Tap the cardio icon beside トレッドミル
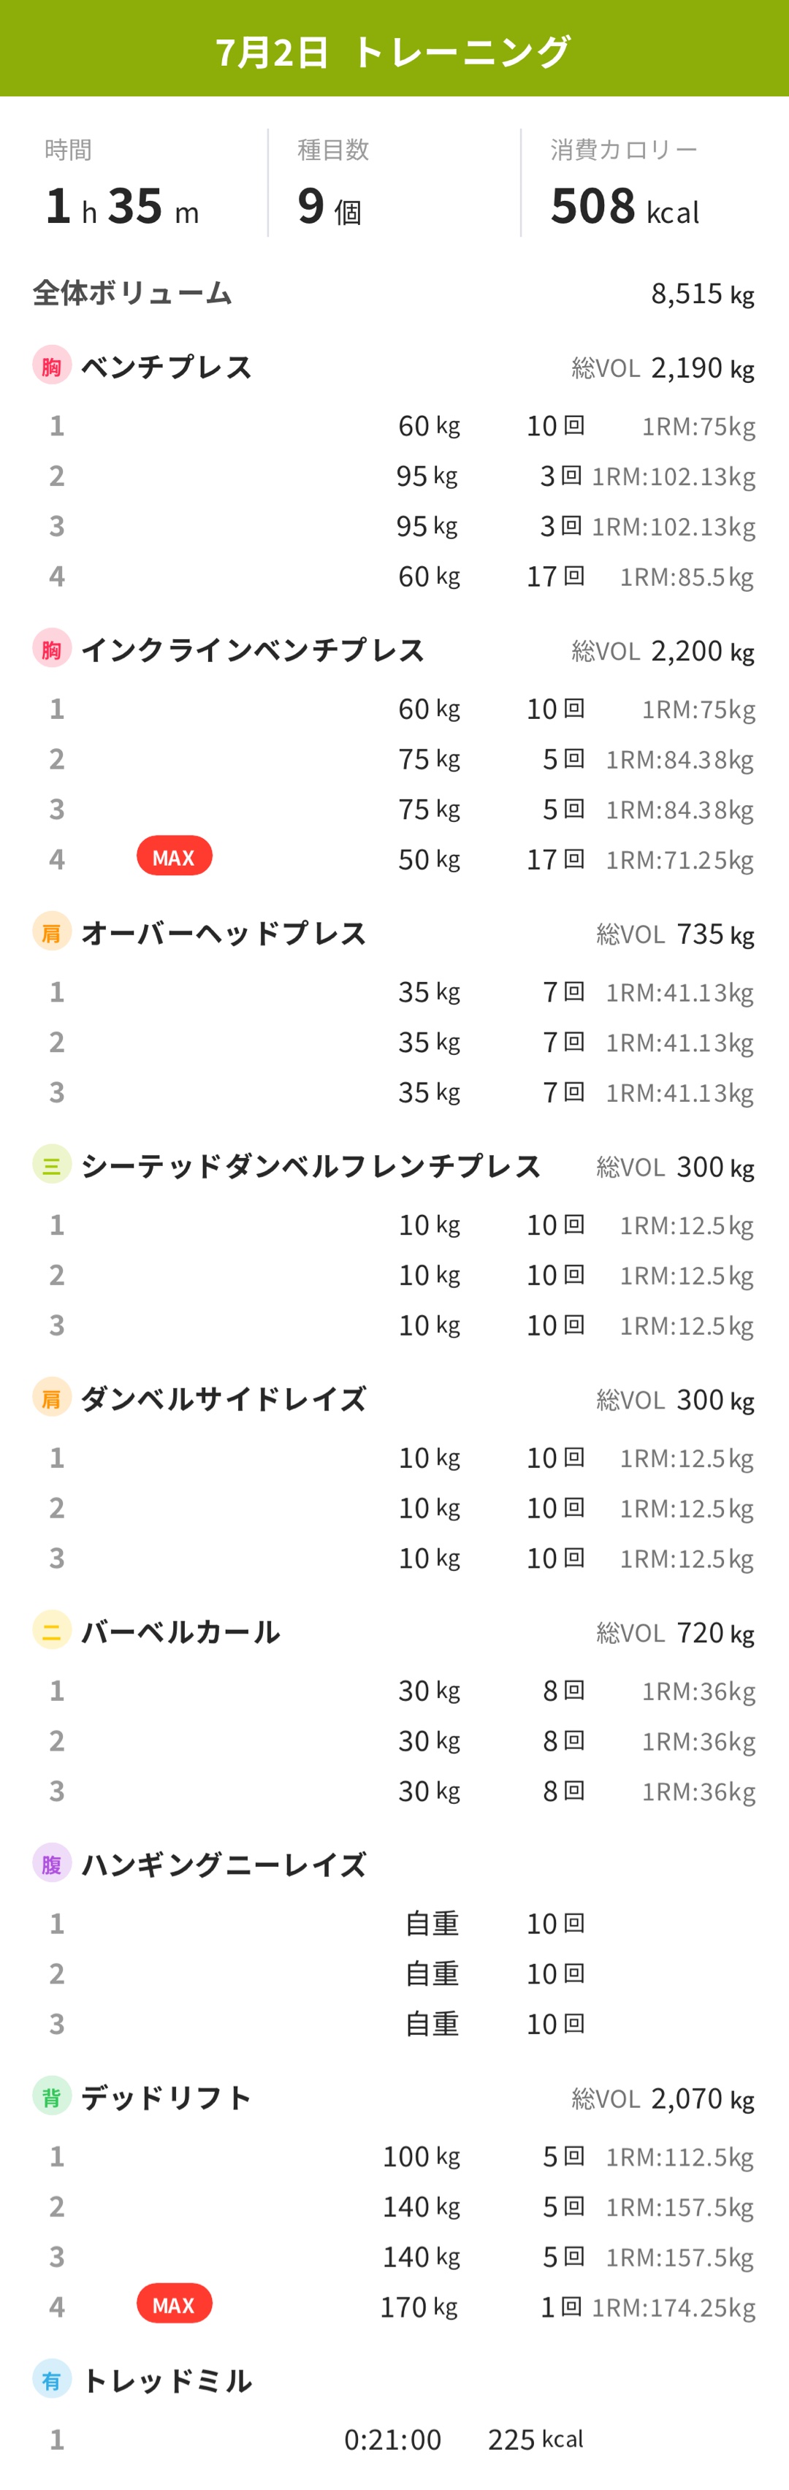Screen dimensions: 789x2490 [51, 2380]
